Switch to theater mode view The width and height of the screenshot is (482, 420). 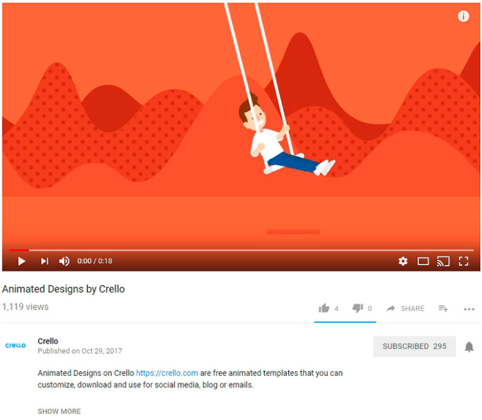[x=423, y=261]
